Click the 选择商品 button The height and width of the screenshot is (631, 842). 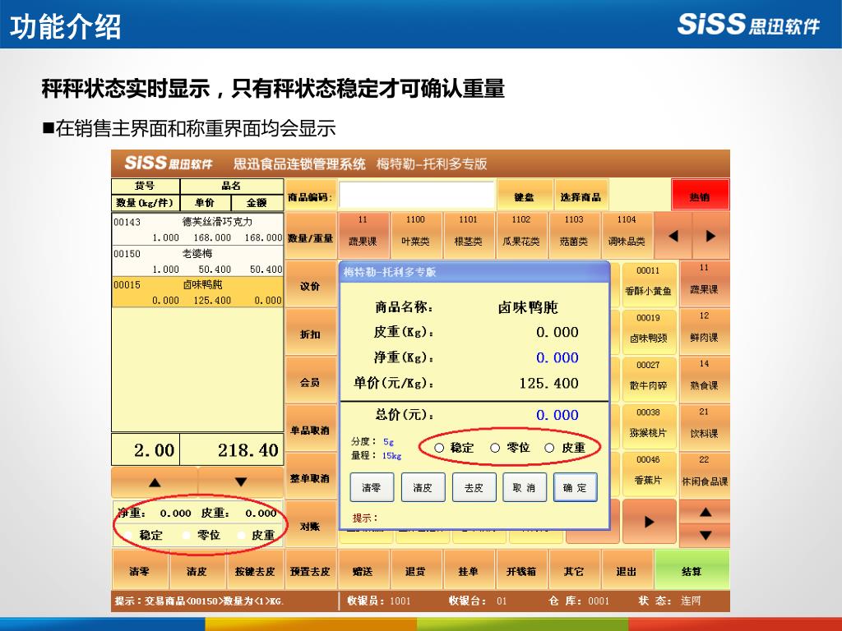(x=581, y=196)
